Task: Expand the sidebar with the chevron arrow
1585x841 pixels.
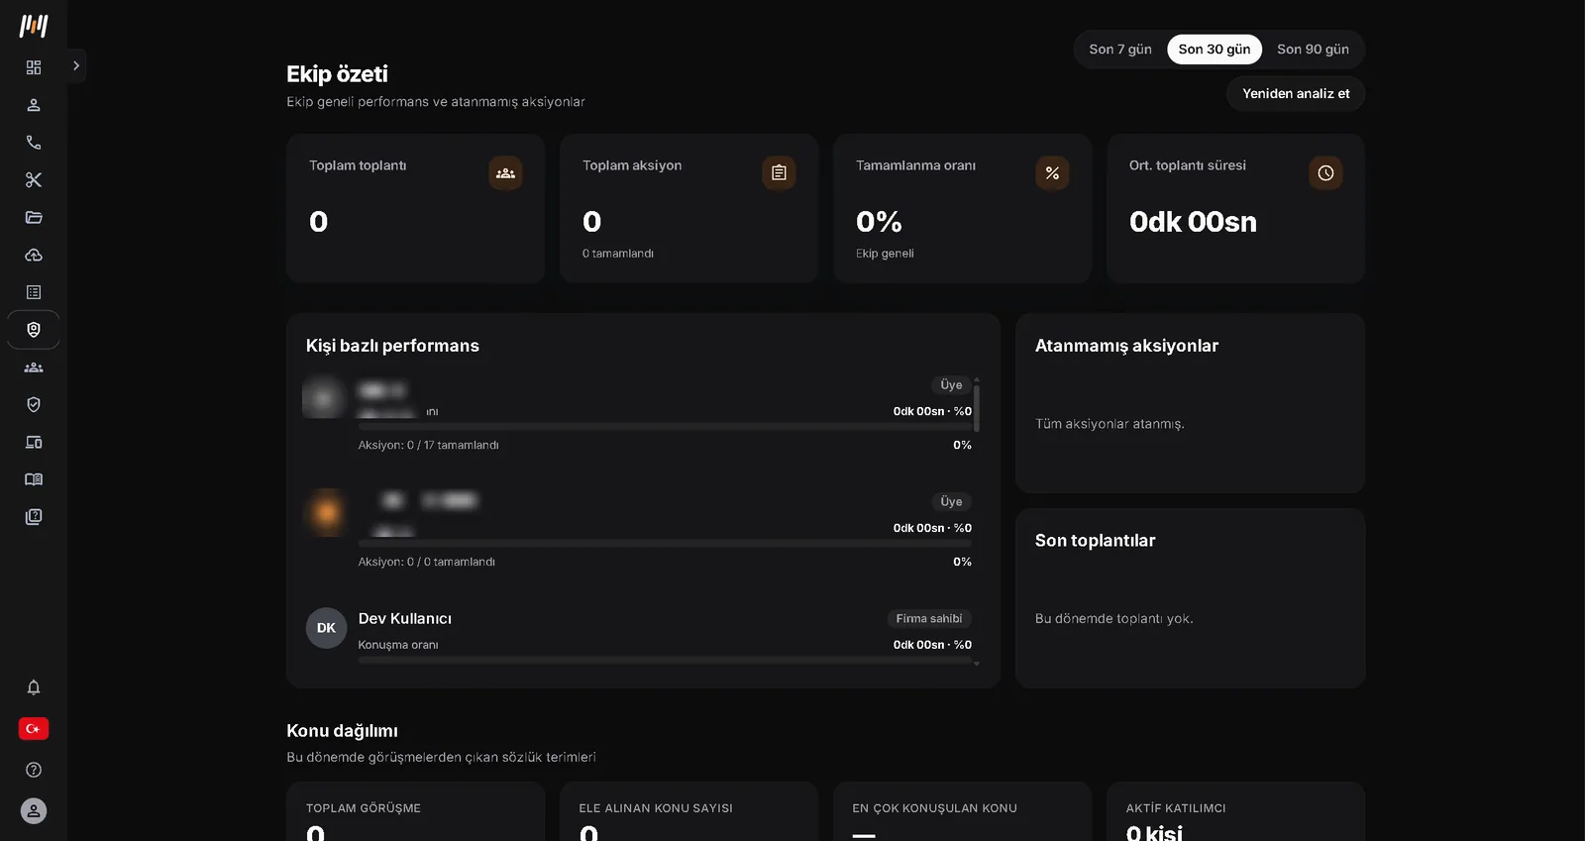Action: pos(76,66)
